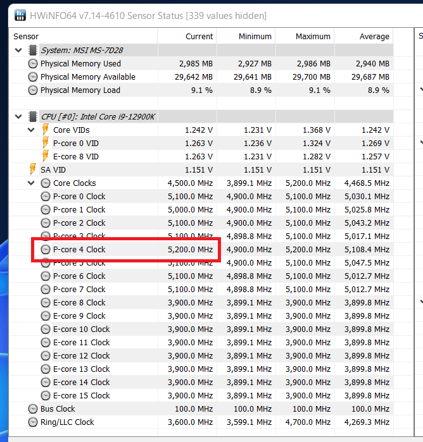Click the Physical Memory Used clock icon
423x442 pixels.
pyautogui.click(x=33, y=64)
